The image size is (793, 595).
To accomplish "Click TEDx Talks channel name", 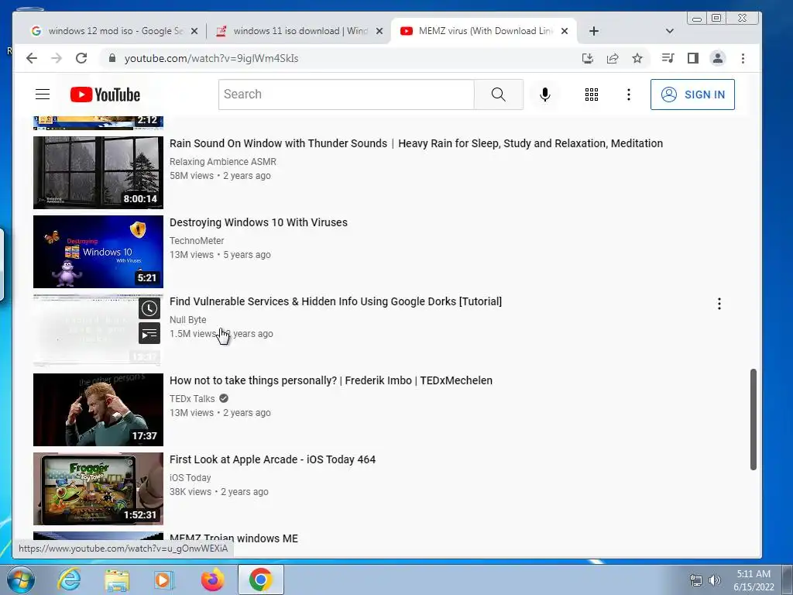I will (x=192, y=399).
